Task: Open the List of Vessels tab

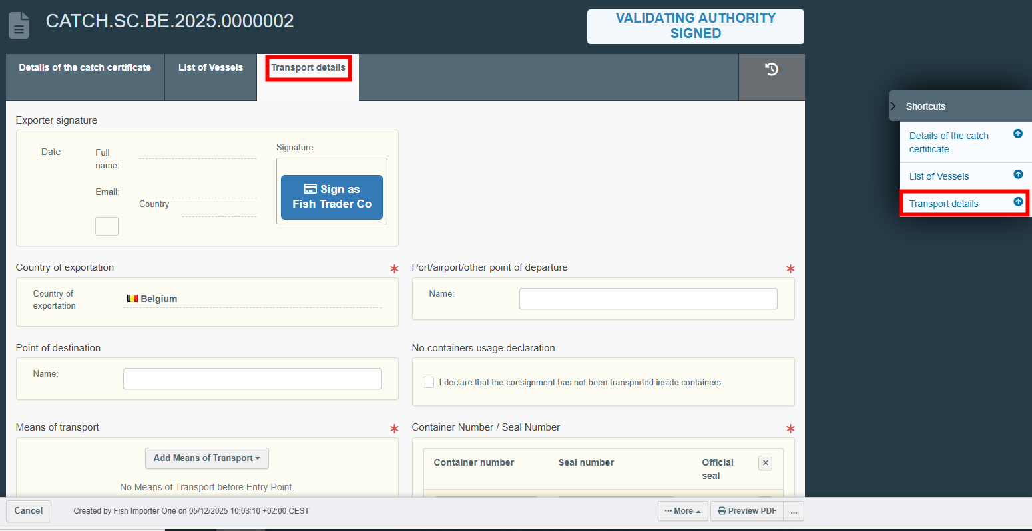Action: tap(210, 68)
